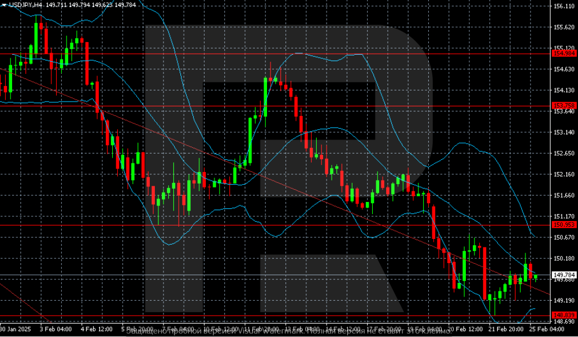Click the last green candle on the chart
Viewport: 578px width, 337px height.
coord(536,277)
